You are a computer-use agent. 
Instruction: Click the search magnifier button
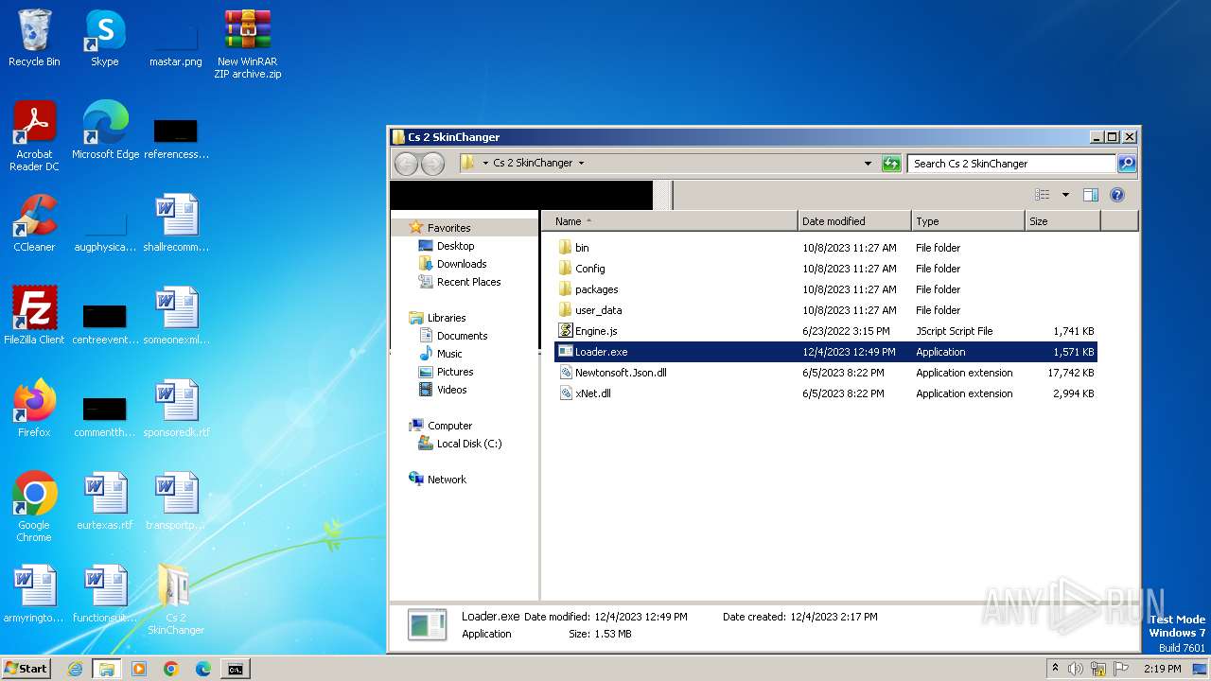(x=1127, y=164)
